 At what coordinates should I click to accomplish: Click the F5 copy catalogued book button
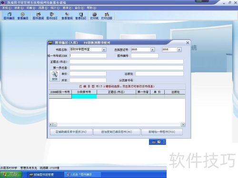pos(117,132)
